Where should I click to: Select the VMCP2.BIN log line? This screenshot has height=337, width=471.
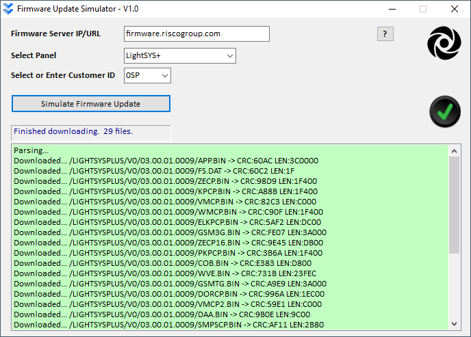pyautogui.click(x=168, y=304)
